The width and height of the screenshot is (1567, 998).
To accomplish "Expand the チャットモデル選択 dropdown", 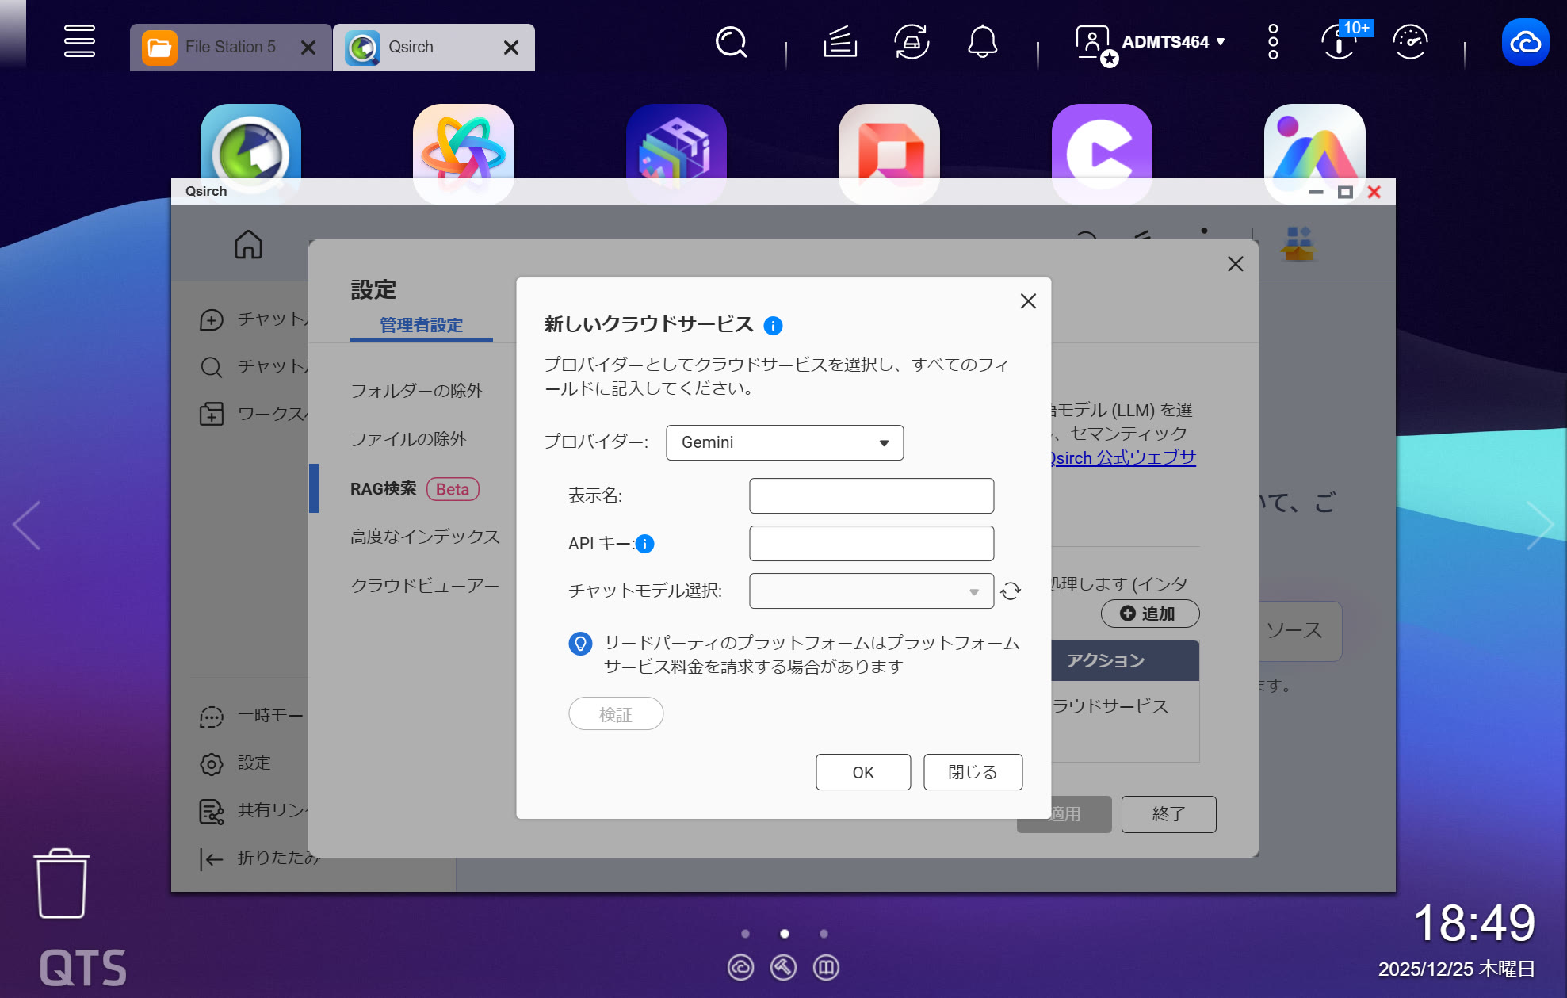I will tap(870, 591).
